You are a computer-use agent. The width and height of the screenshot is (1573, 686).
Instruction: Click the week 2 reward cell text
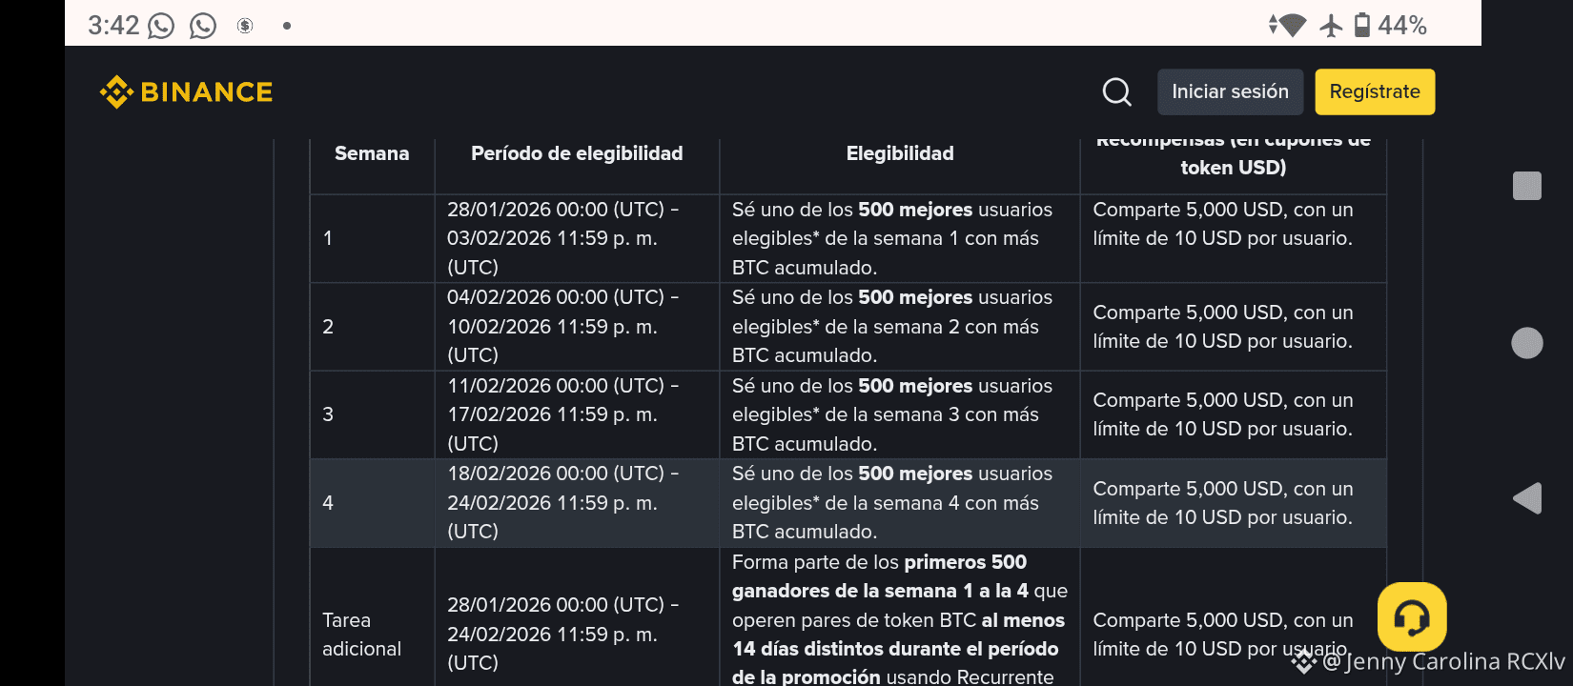coord(1222,327)
